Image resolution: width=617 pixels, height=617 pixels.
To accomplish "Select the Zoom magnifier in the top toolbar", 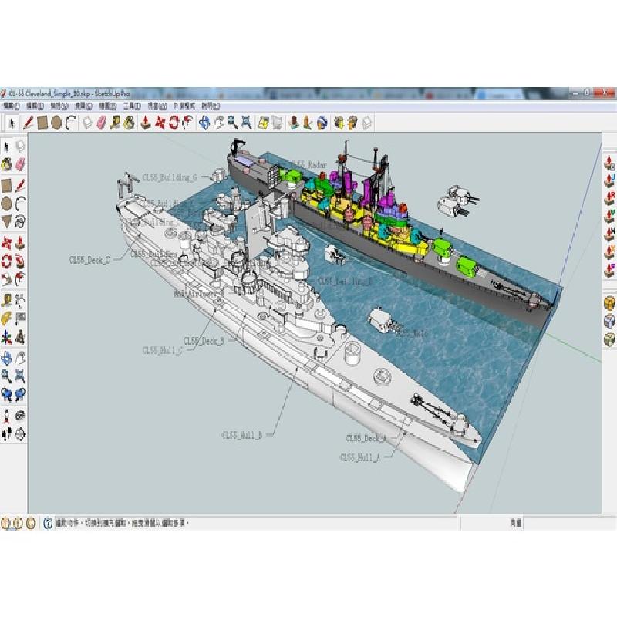I will coord(232,123).
